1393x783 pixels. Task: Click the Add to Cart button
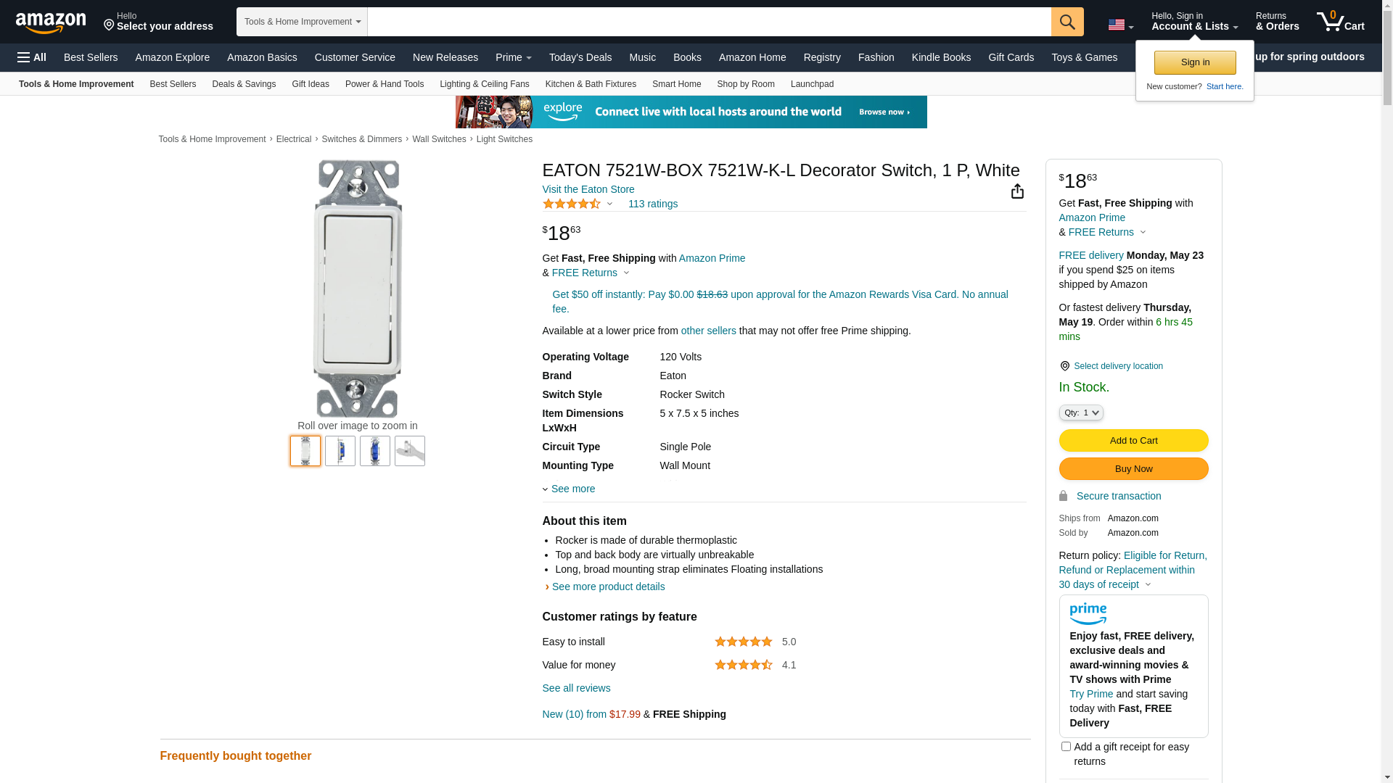pyautogui.click(x=1133, y=441)
